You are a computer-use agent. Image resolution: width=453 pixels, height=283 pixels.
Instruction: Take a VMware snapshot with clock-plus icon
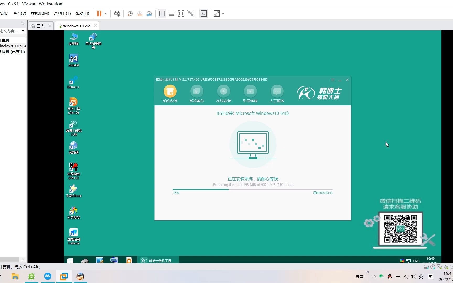point(130,14)
